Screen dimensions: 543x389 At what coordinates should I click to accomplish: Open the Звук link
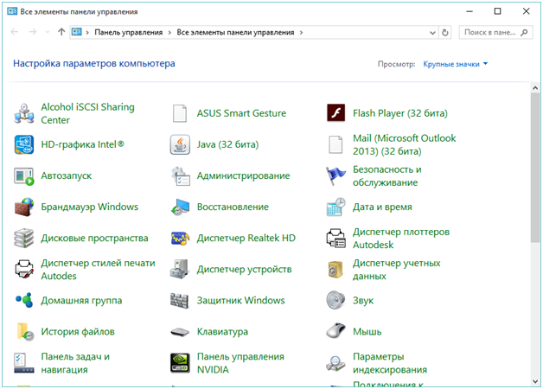363,301
